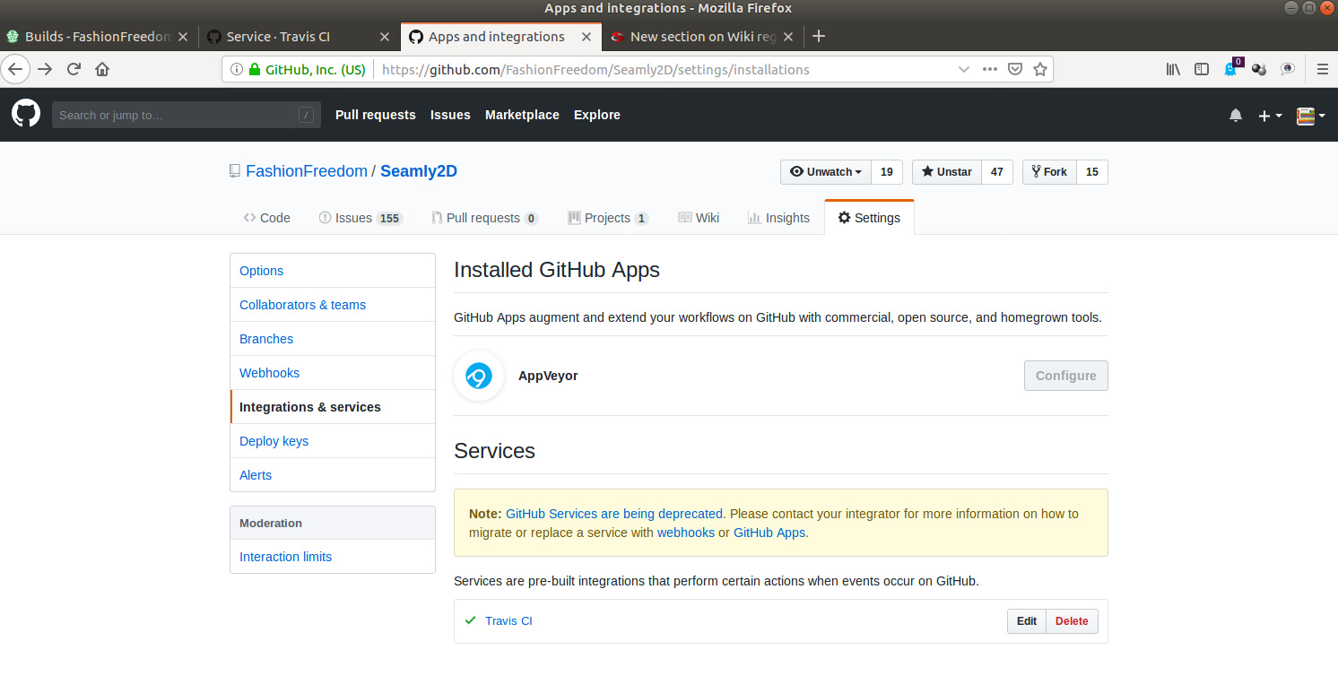The width and height of the screenshot is (1338, 676).
Task: Open Collaborators & teams settings
Action: pyautogui.click(x=333, y=305)
